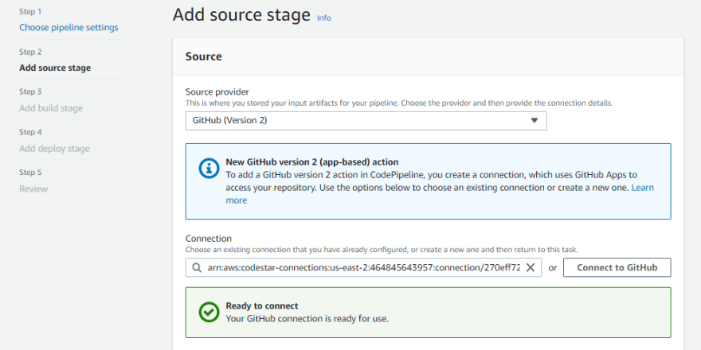Open the Info link beside the heading
This screenshot has width=701, height=350.
coord(324,17)
